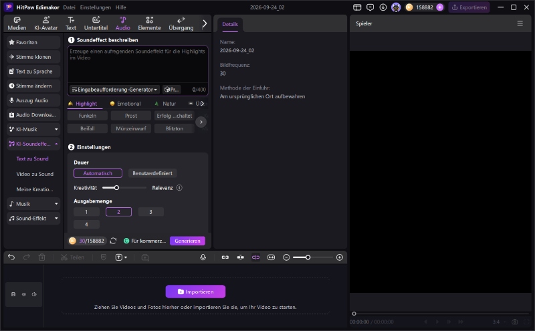Image resolution: width=535 pixels, height=331 pixels.
Task: Set Ausgabemenge to 2
Action: tap(119, 212)
